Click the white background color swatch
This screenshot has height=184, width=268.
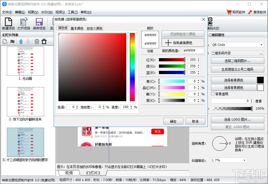260,88
